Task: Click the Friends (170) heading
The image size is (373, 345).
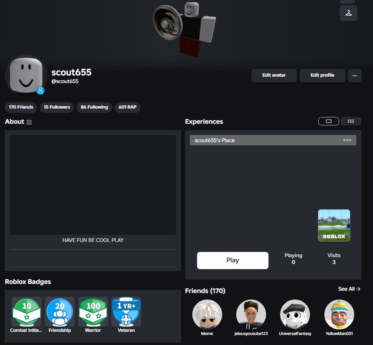Action: click(x=205, y=291)
